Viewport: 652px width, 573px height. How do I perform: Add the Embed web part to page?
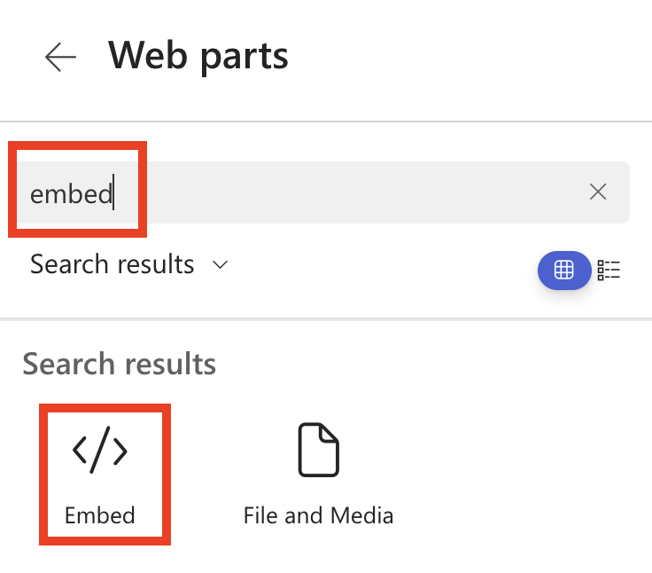point(100,475)
